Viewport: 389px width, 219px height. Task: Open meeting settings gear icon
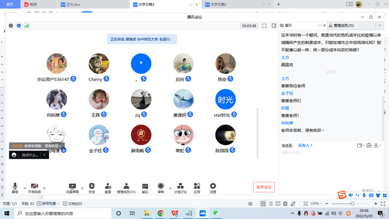(x=213, y=188)
